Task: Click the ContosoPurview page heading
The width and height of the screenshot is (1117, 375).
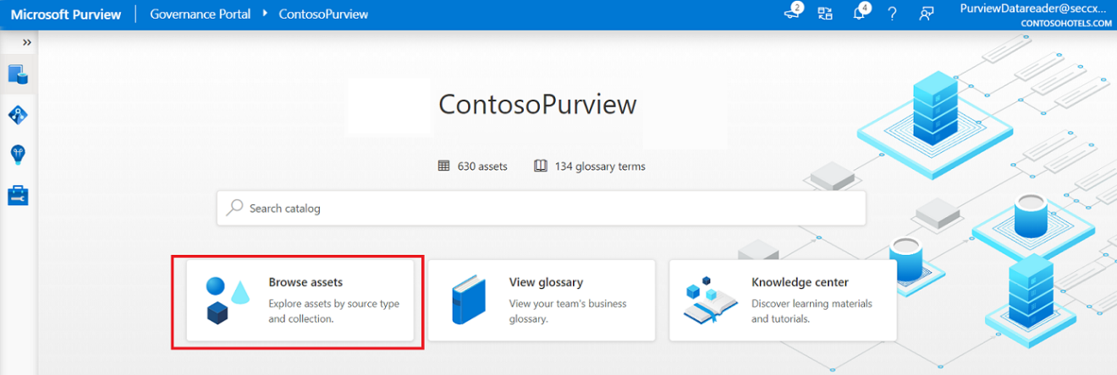Action: 537,105
